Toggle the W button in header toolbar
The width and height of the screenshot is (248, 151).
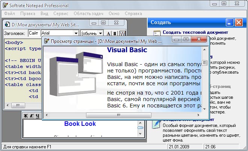122,33
